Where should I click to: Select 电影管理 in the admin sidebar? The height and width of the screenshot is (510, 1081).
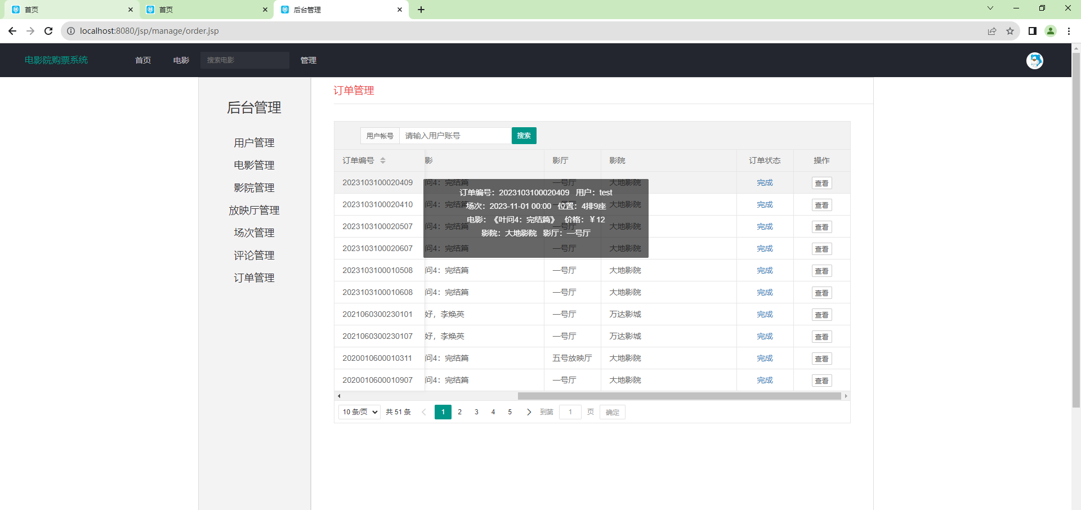click(254, 165)
